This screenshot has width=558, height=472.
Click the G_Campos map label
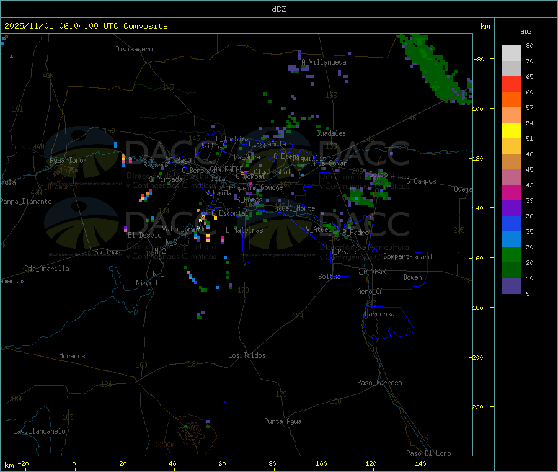click(422, 181)
